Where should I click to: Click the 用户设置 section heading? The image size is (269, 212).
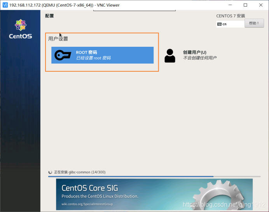58,39
